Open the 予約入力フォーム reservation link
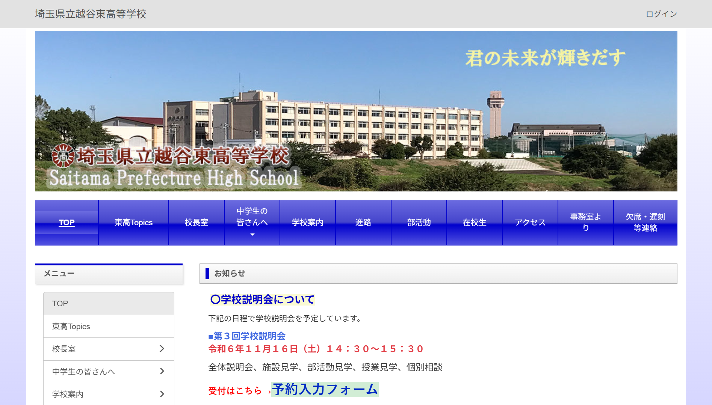 [325, 389]
